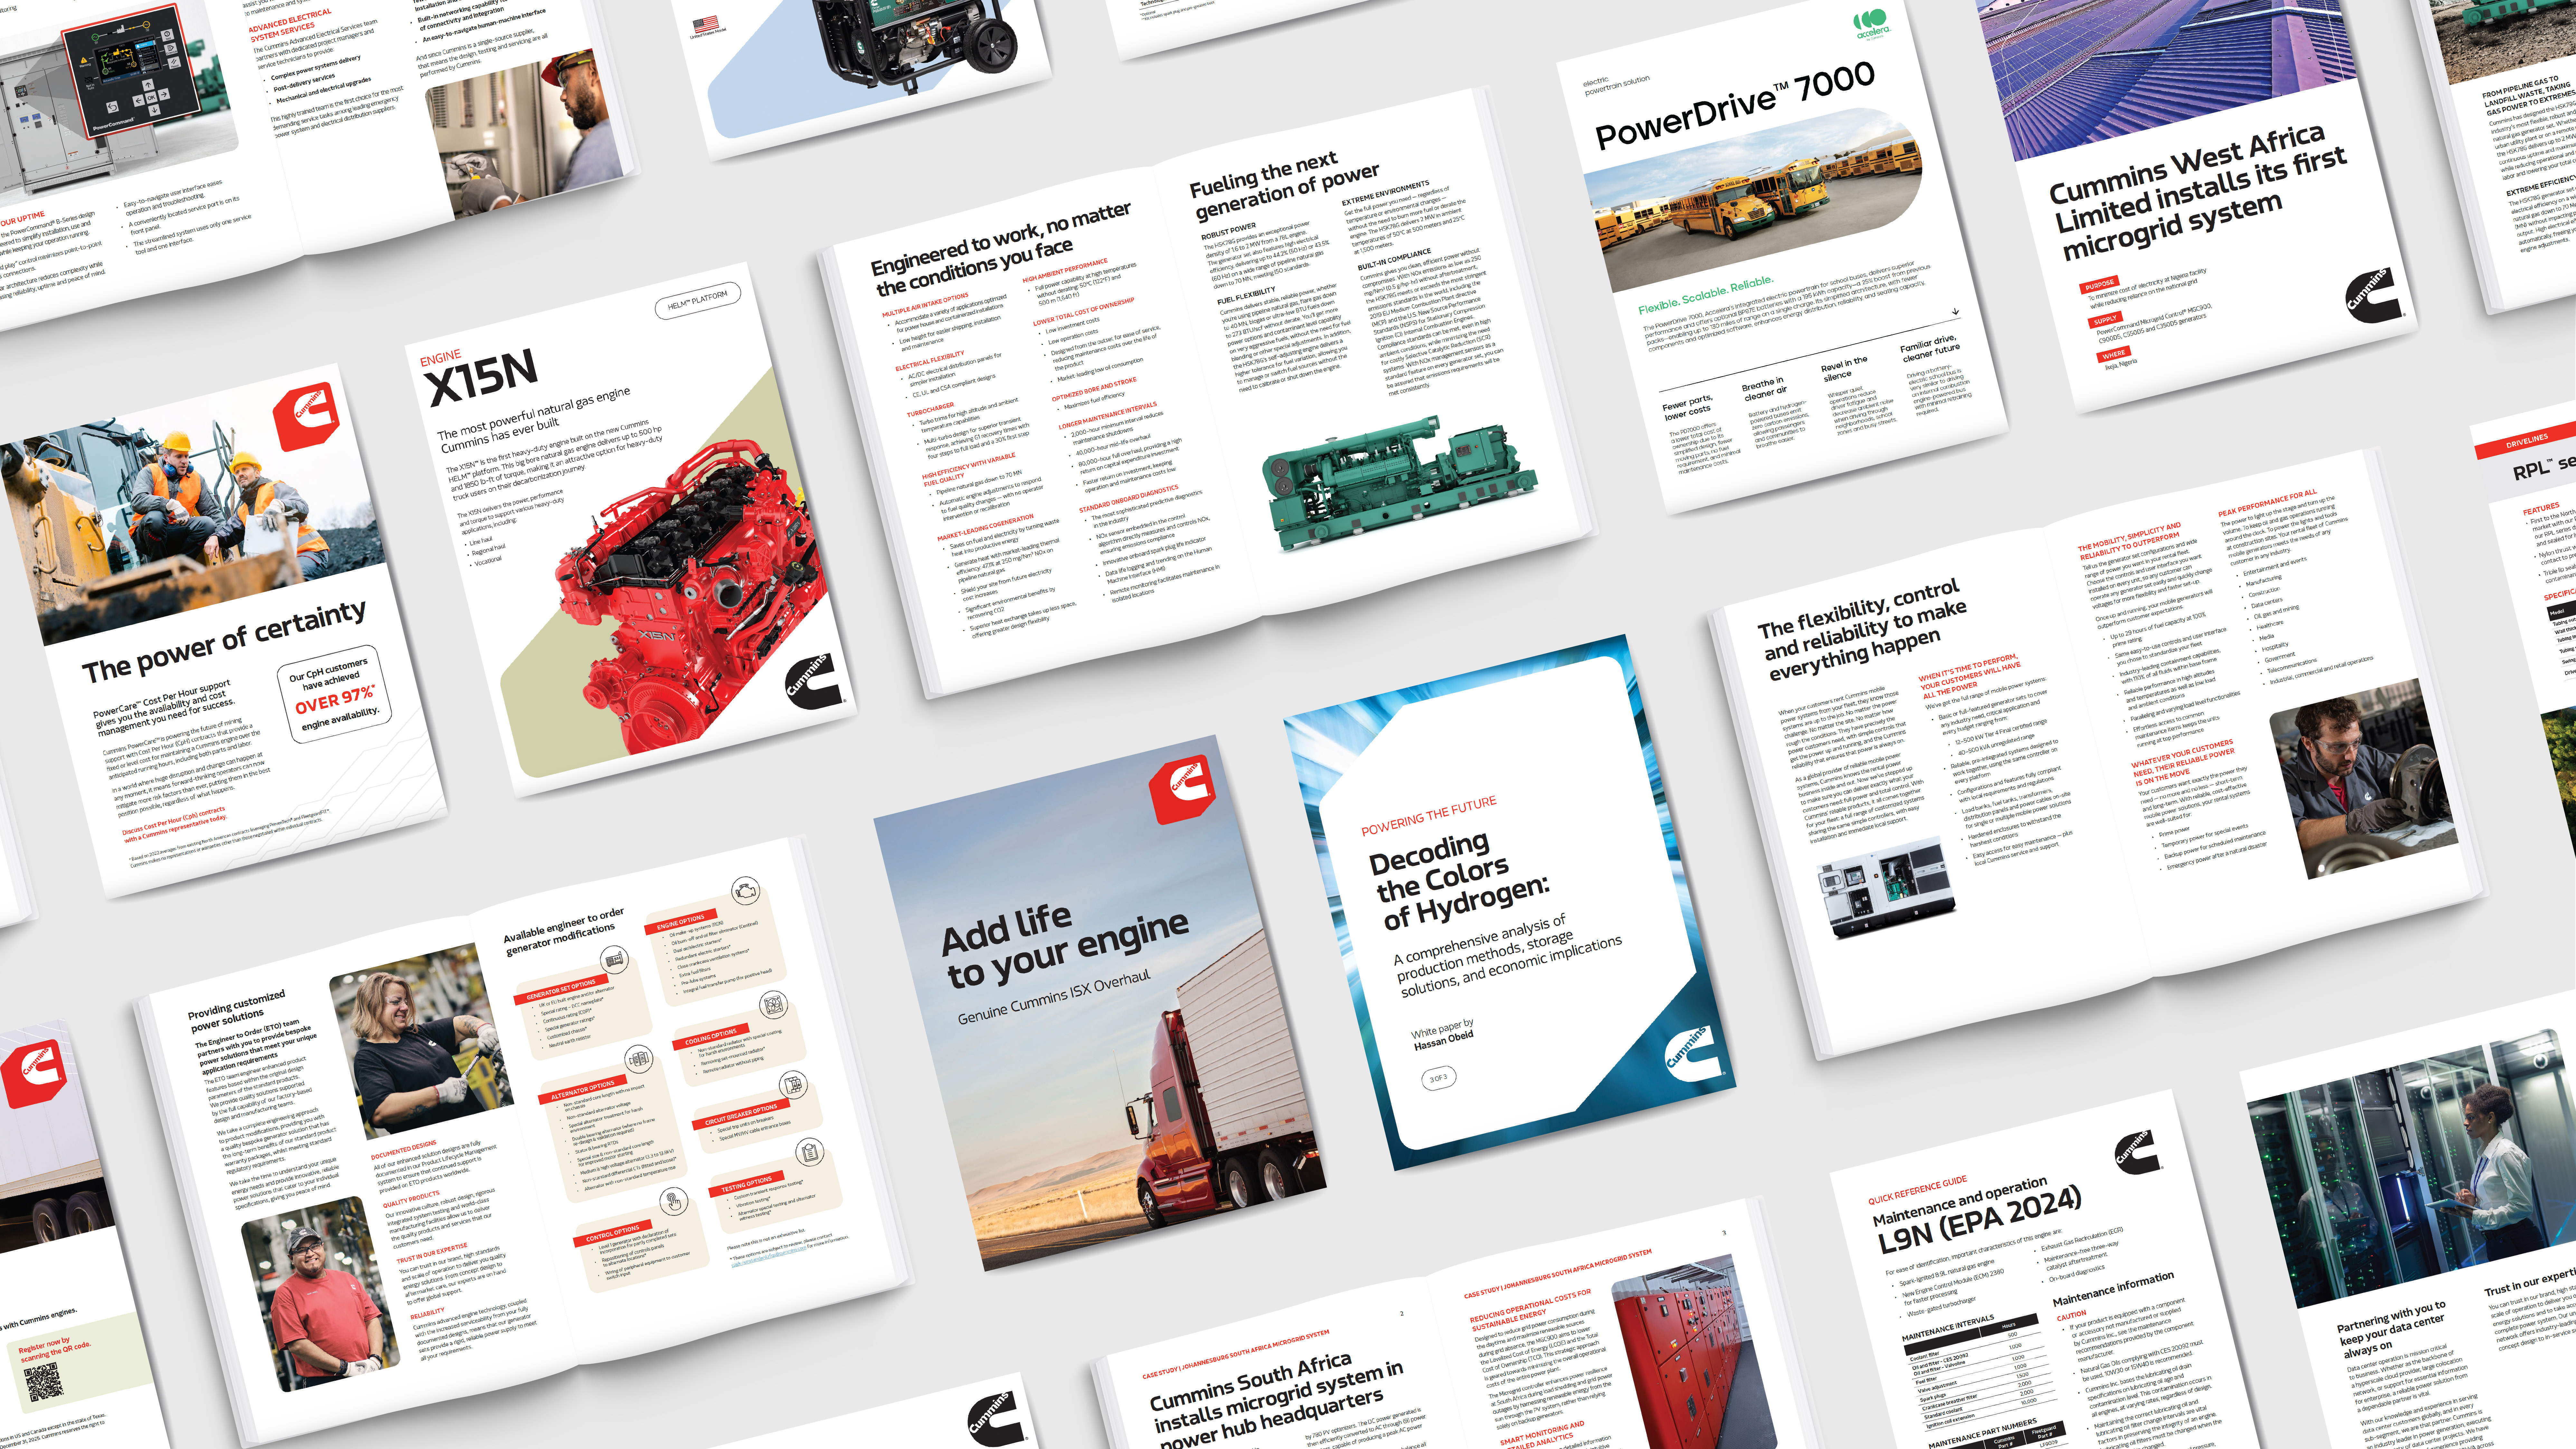The width and height of the screenshot is (2576, 1449).
Task: Click the QR code on the bottom-left brochure
Action: coord(43,1382)
